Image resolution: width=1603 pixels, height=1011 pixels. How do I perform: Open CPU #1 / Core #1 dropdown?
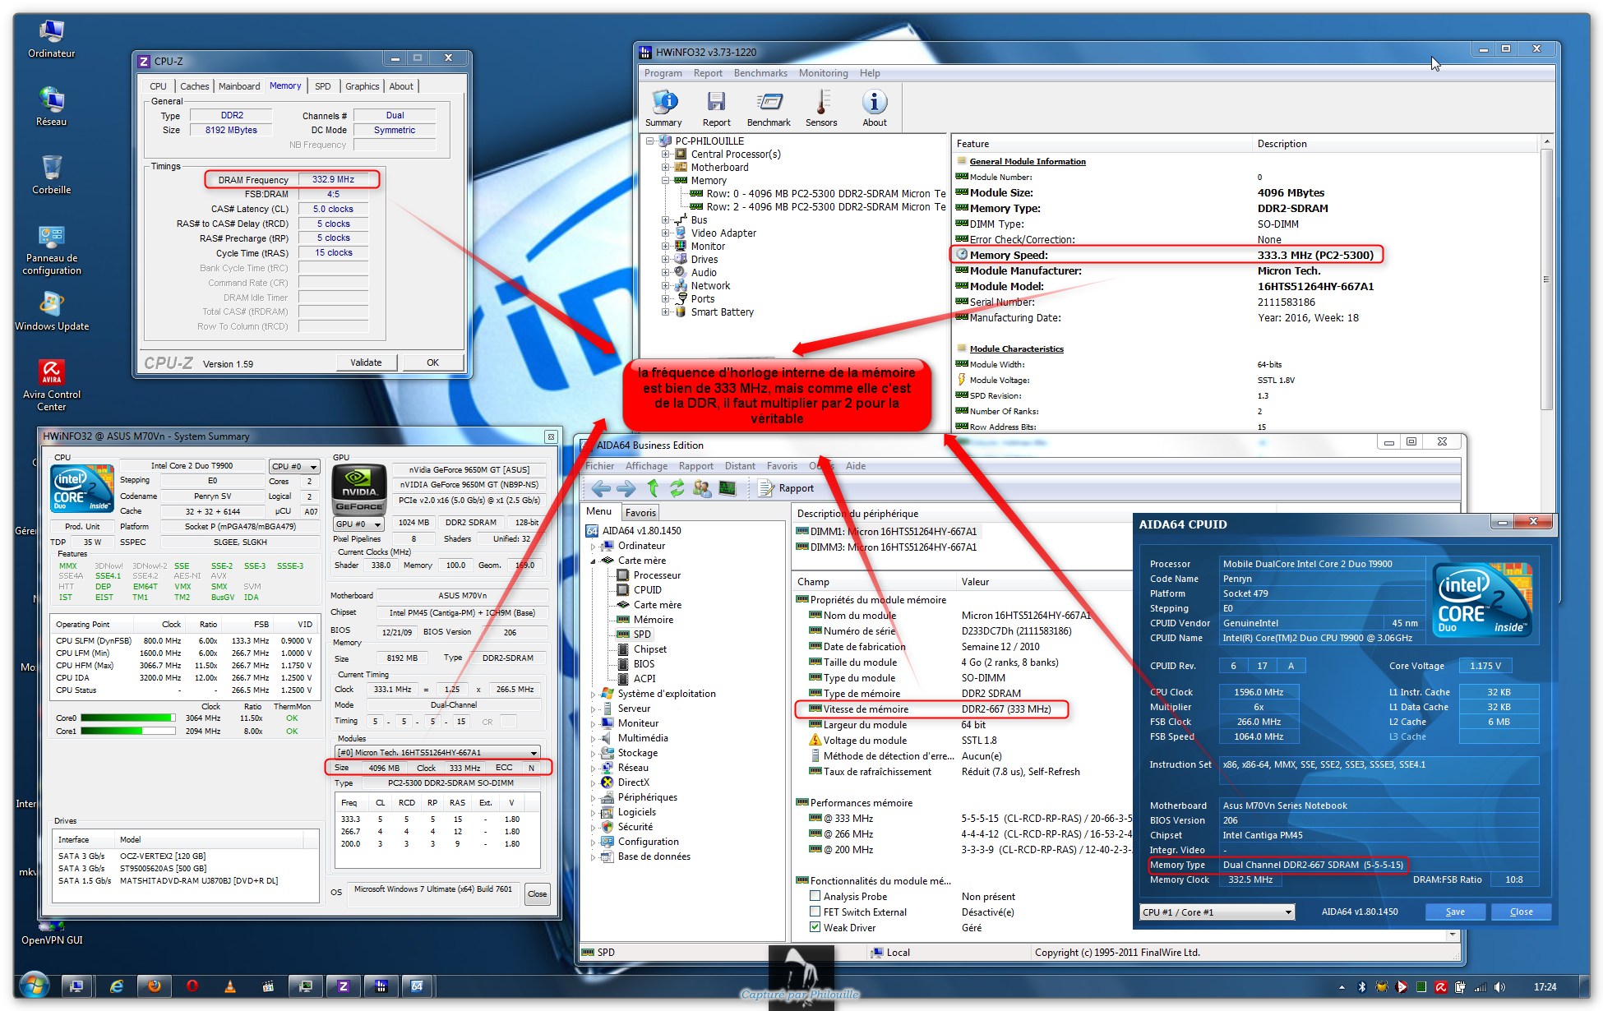pyautogui.click(x=1217, y=912)
